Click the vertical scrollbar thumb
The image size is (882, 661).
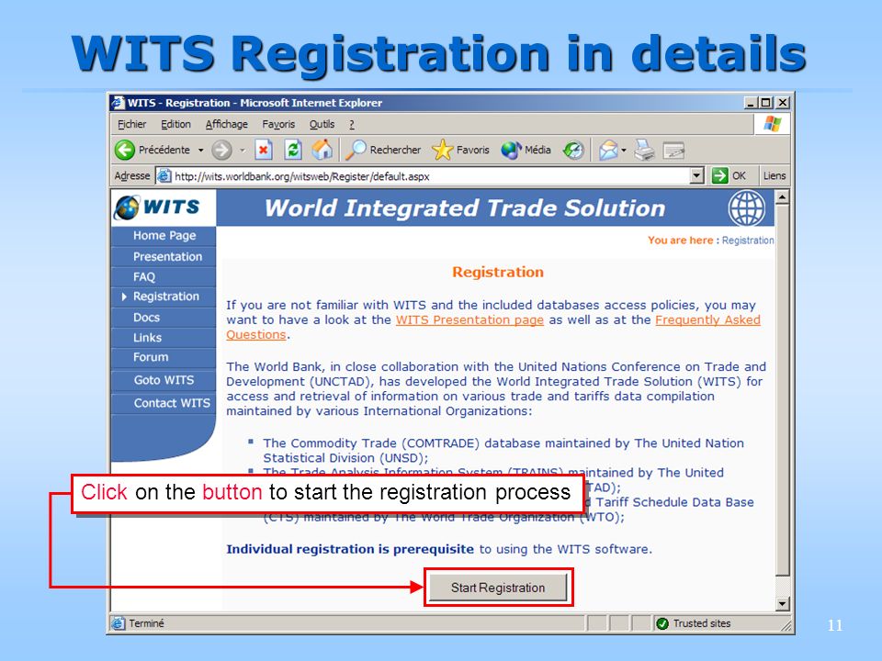click(x=782, y=391)
